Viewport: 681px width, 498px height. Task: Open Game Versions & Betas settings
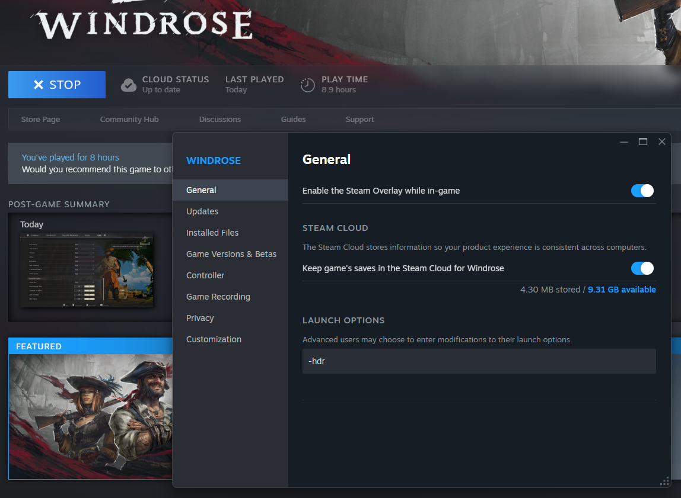231,254
